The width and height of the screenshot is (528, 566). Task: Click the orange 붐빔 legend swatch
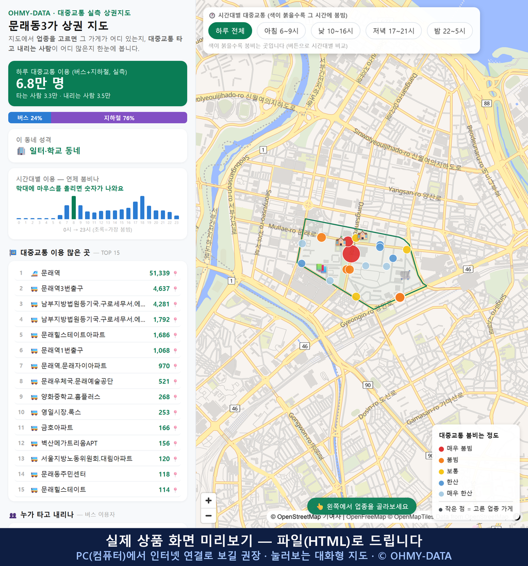pyautogui.click(x=441, y=460)
